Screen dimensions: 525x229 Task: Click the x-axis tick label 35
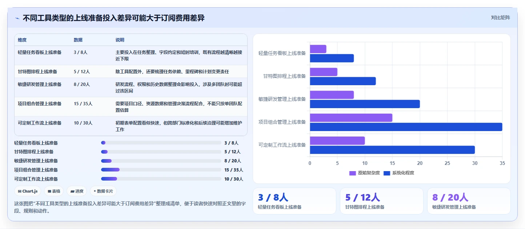(502, 163)
